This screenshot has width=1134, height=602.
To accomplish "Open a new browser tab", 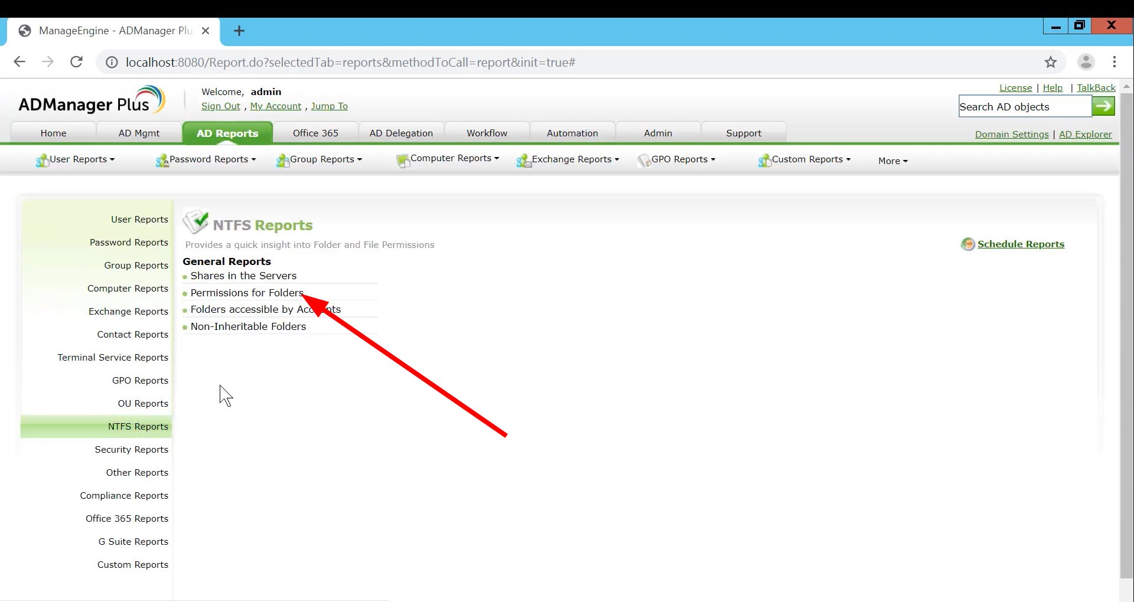I will (239, 31).
